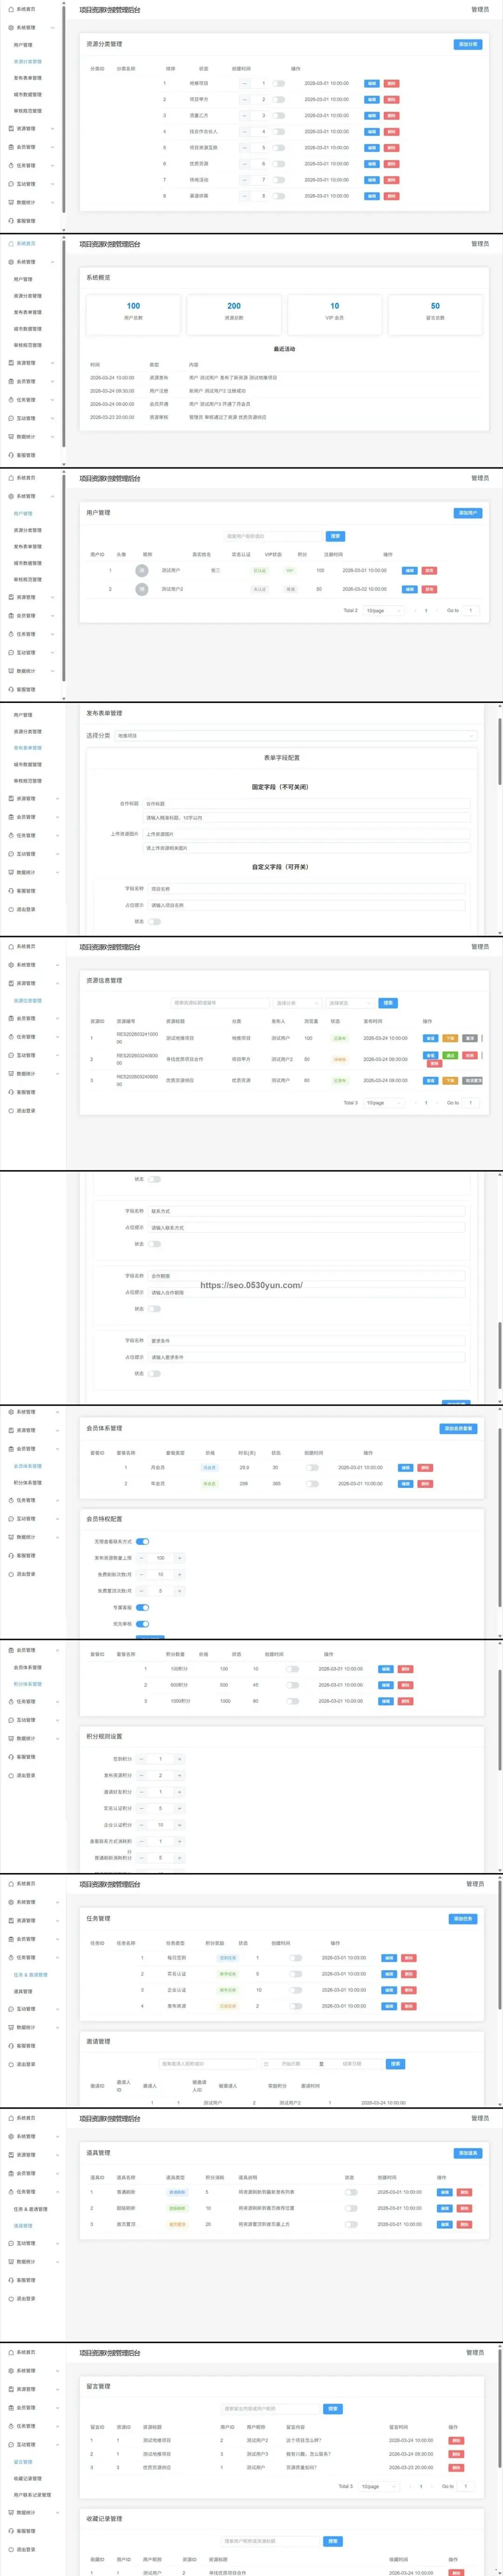Open 用户联系记录管理 submenu on 留言管理 page sidebar
Viewport: 503px width, 2576px height.
click(x=33, y=2495)
